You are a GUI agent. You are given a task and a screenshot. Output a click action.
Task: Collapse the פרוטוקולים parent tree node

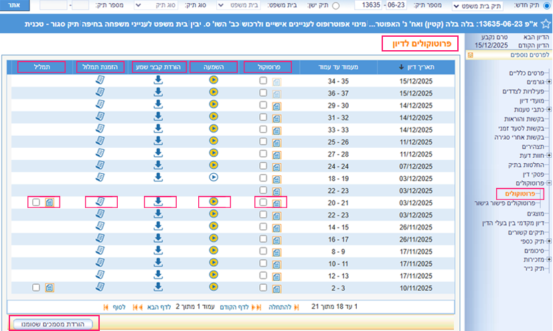pyautogui.click(x=549, y=183)
